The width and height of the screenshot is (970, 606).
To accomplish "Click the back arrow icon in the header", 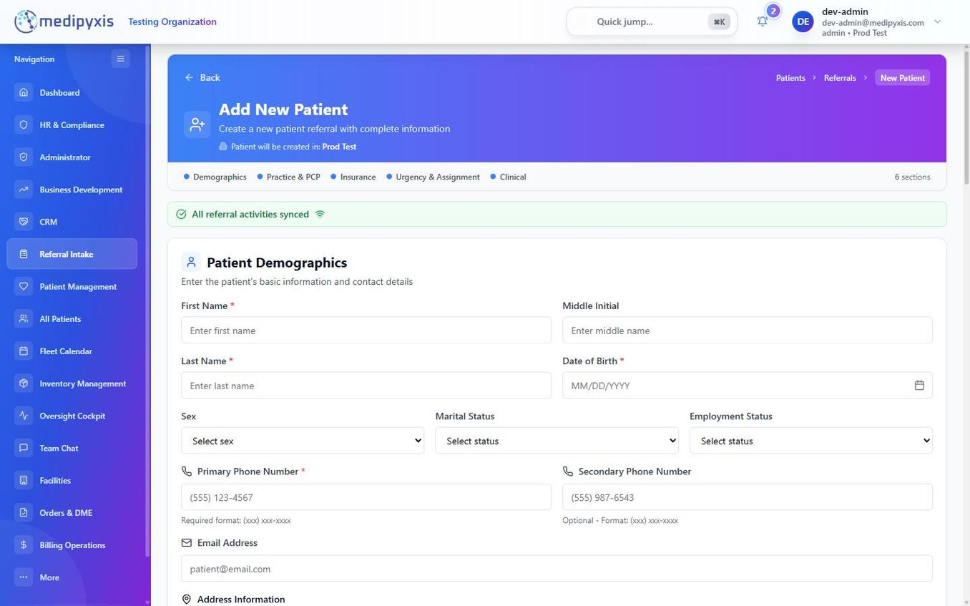I will coord(189,77).
